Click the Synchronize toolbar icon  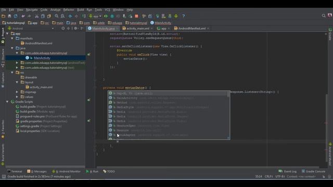pyautogui.click(x=16, y=16)
